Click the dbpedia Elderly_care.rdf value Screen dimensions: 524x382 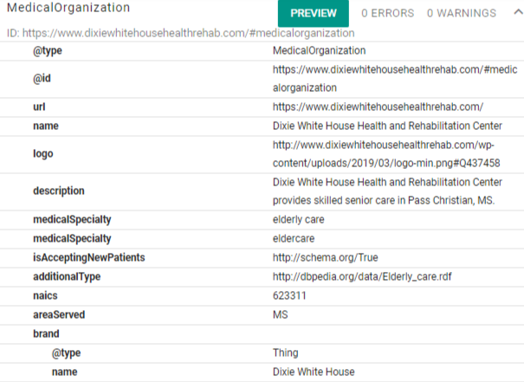362,276
